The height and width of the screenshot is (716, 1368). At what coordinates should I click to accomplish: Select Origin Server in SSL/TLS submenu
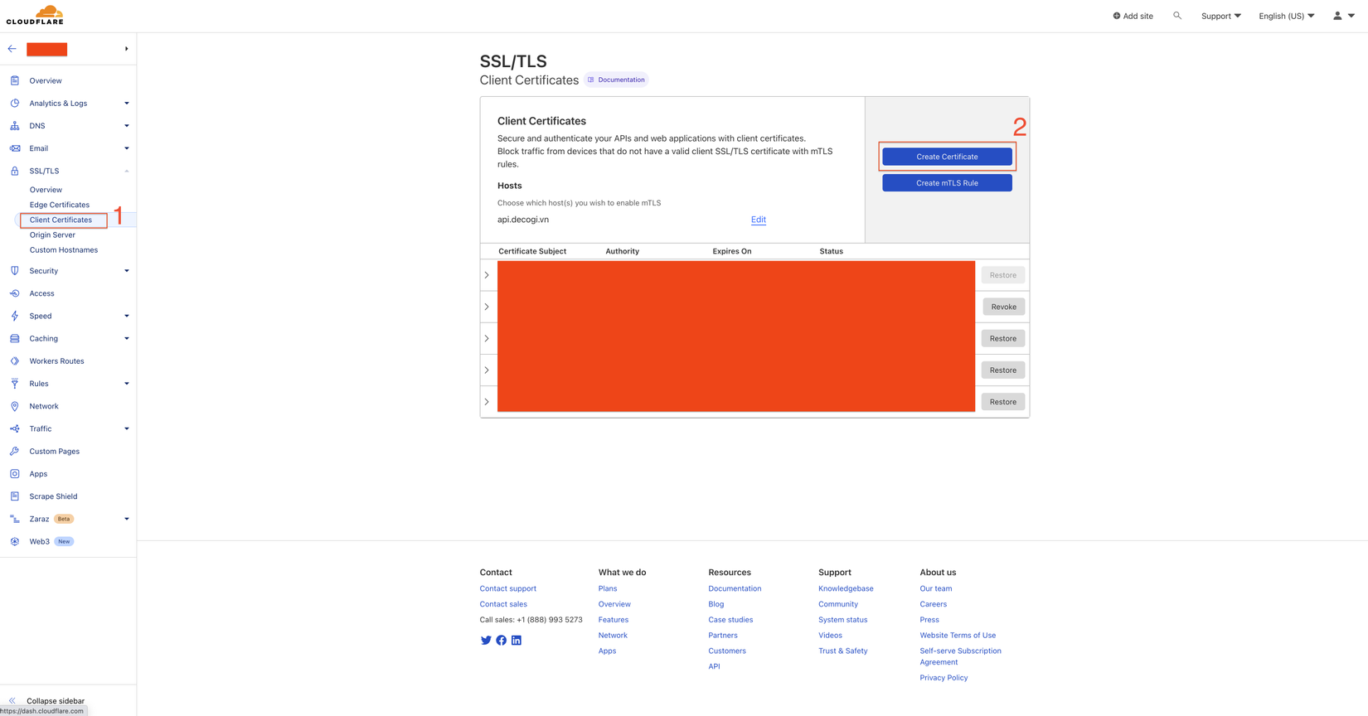(x=52, y=235)
